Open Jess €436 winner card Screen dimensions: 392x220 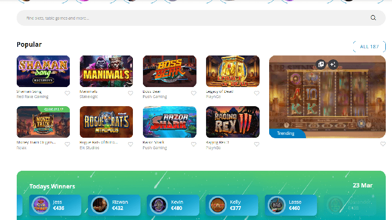coord(55,205)
